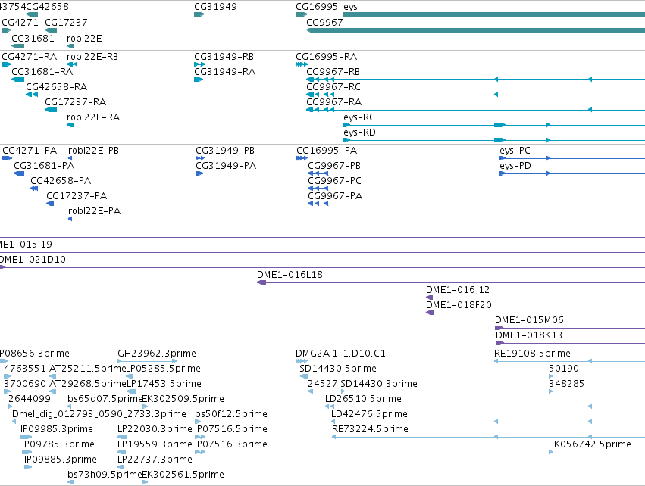
Task: Click EST LP05285.5prime
Action: (163, 369)
